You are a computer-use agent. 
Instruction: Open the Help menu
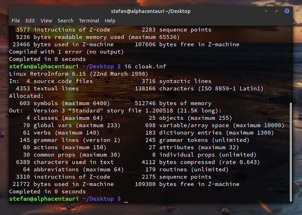click(110, 21)
